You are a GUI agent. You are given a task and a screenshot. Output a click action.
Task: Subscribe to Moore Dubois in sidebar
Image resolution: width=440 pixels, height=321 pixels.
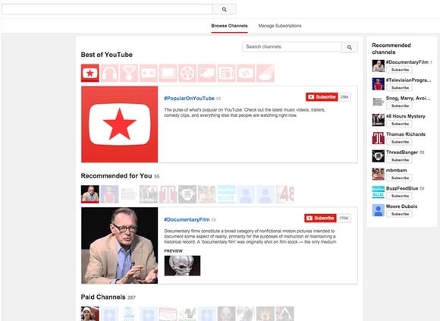coord(400,214)
